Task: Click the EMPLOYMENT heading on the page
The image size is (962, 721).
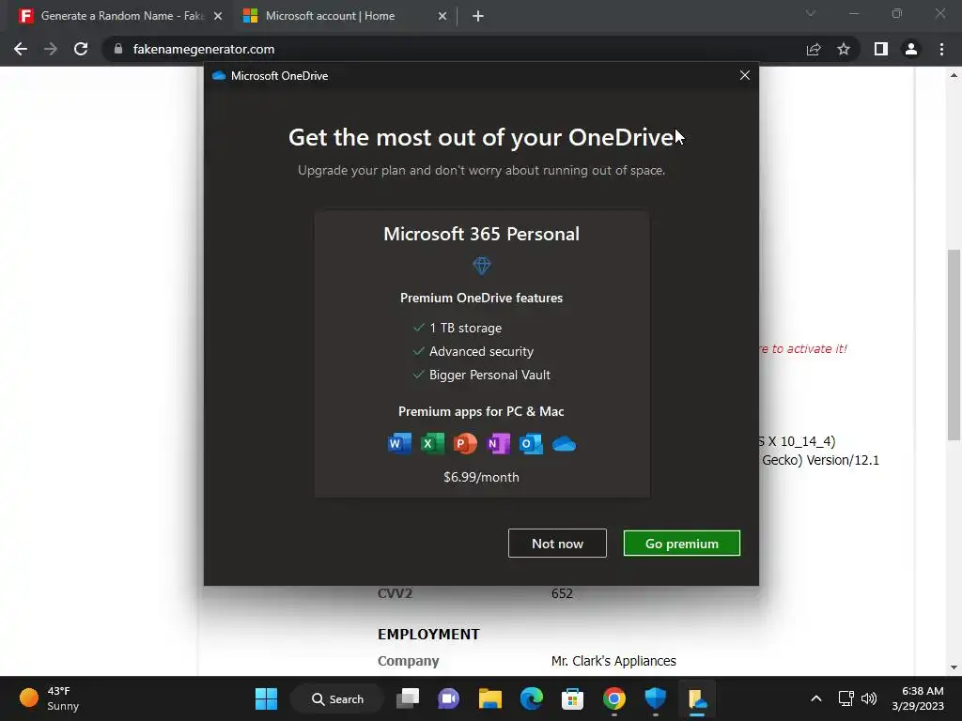Action: 428,634
